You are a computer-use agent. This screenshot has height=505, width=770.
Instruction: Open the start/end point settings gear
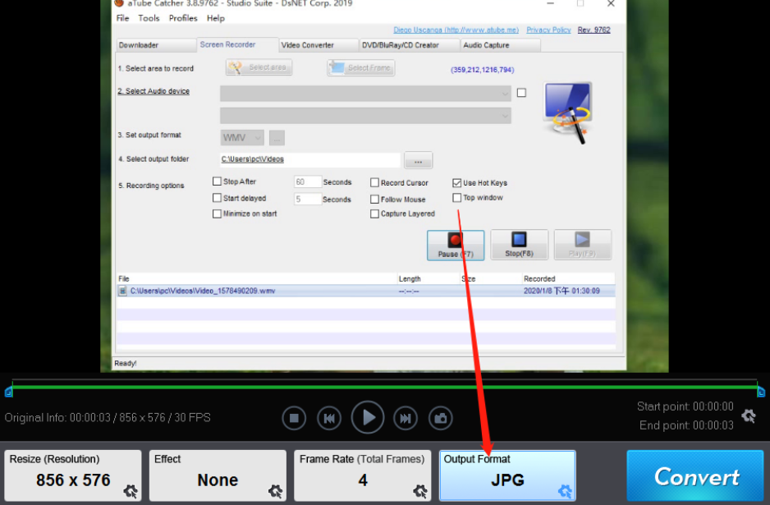[749, 415]
